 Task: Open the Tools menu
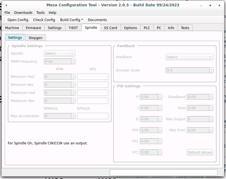40,13
